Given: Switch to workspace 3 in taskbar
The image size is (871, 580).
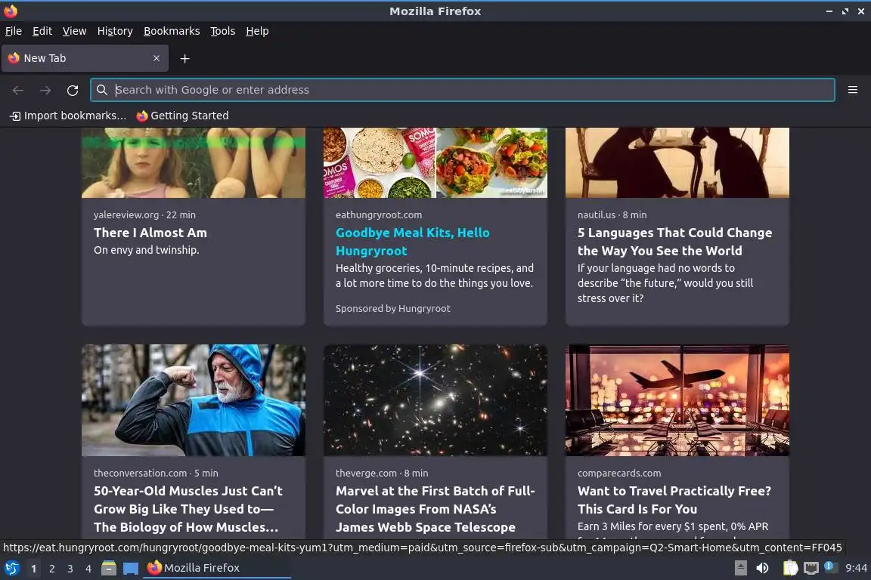Looking at the screenshot, I should pyautogui.click(x=70, y=569).
